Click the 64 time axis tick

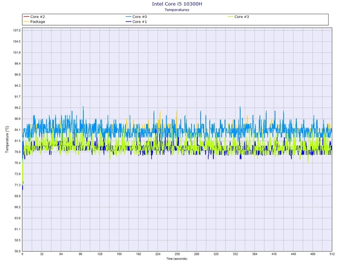tap(61, 254)
